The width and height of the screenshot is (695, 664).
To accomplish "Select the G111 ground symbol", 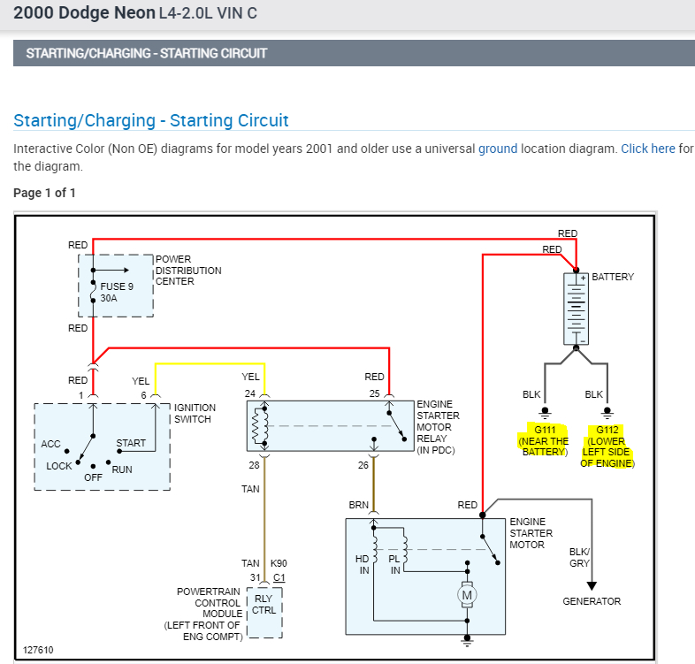I will click(545, 413).
